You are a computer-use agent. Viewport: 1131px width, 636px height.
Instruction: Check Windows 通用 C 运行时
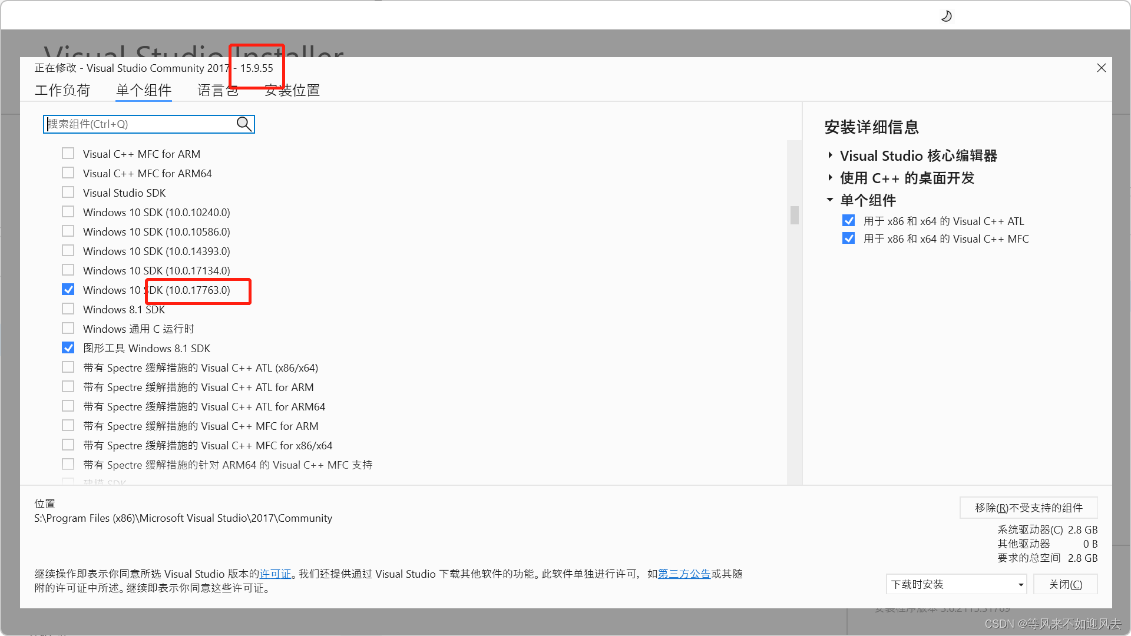click(68, 329)
